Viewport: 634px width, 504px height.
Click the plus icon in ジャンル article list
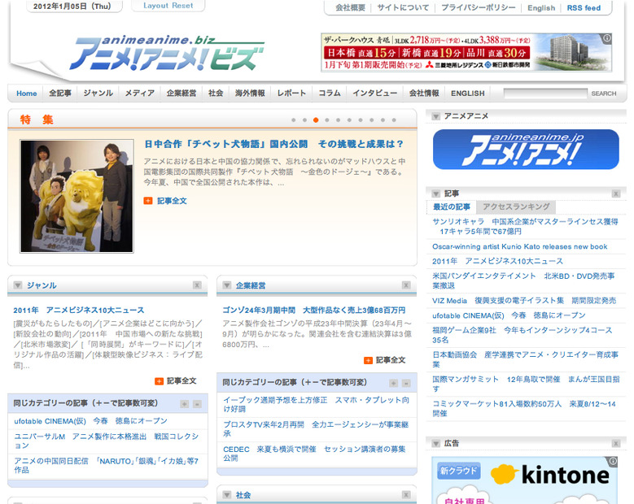185,403
